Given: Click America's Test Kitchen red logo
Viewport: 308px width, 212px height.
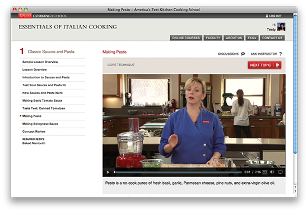Looking at the screenshot, I should pyautogui.click(x=25, y=16).
